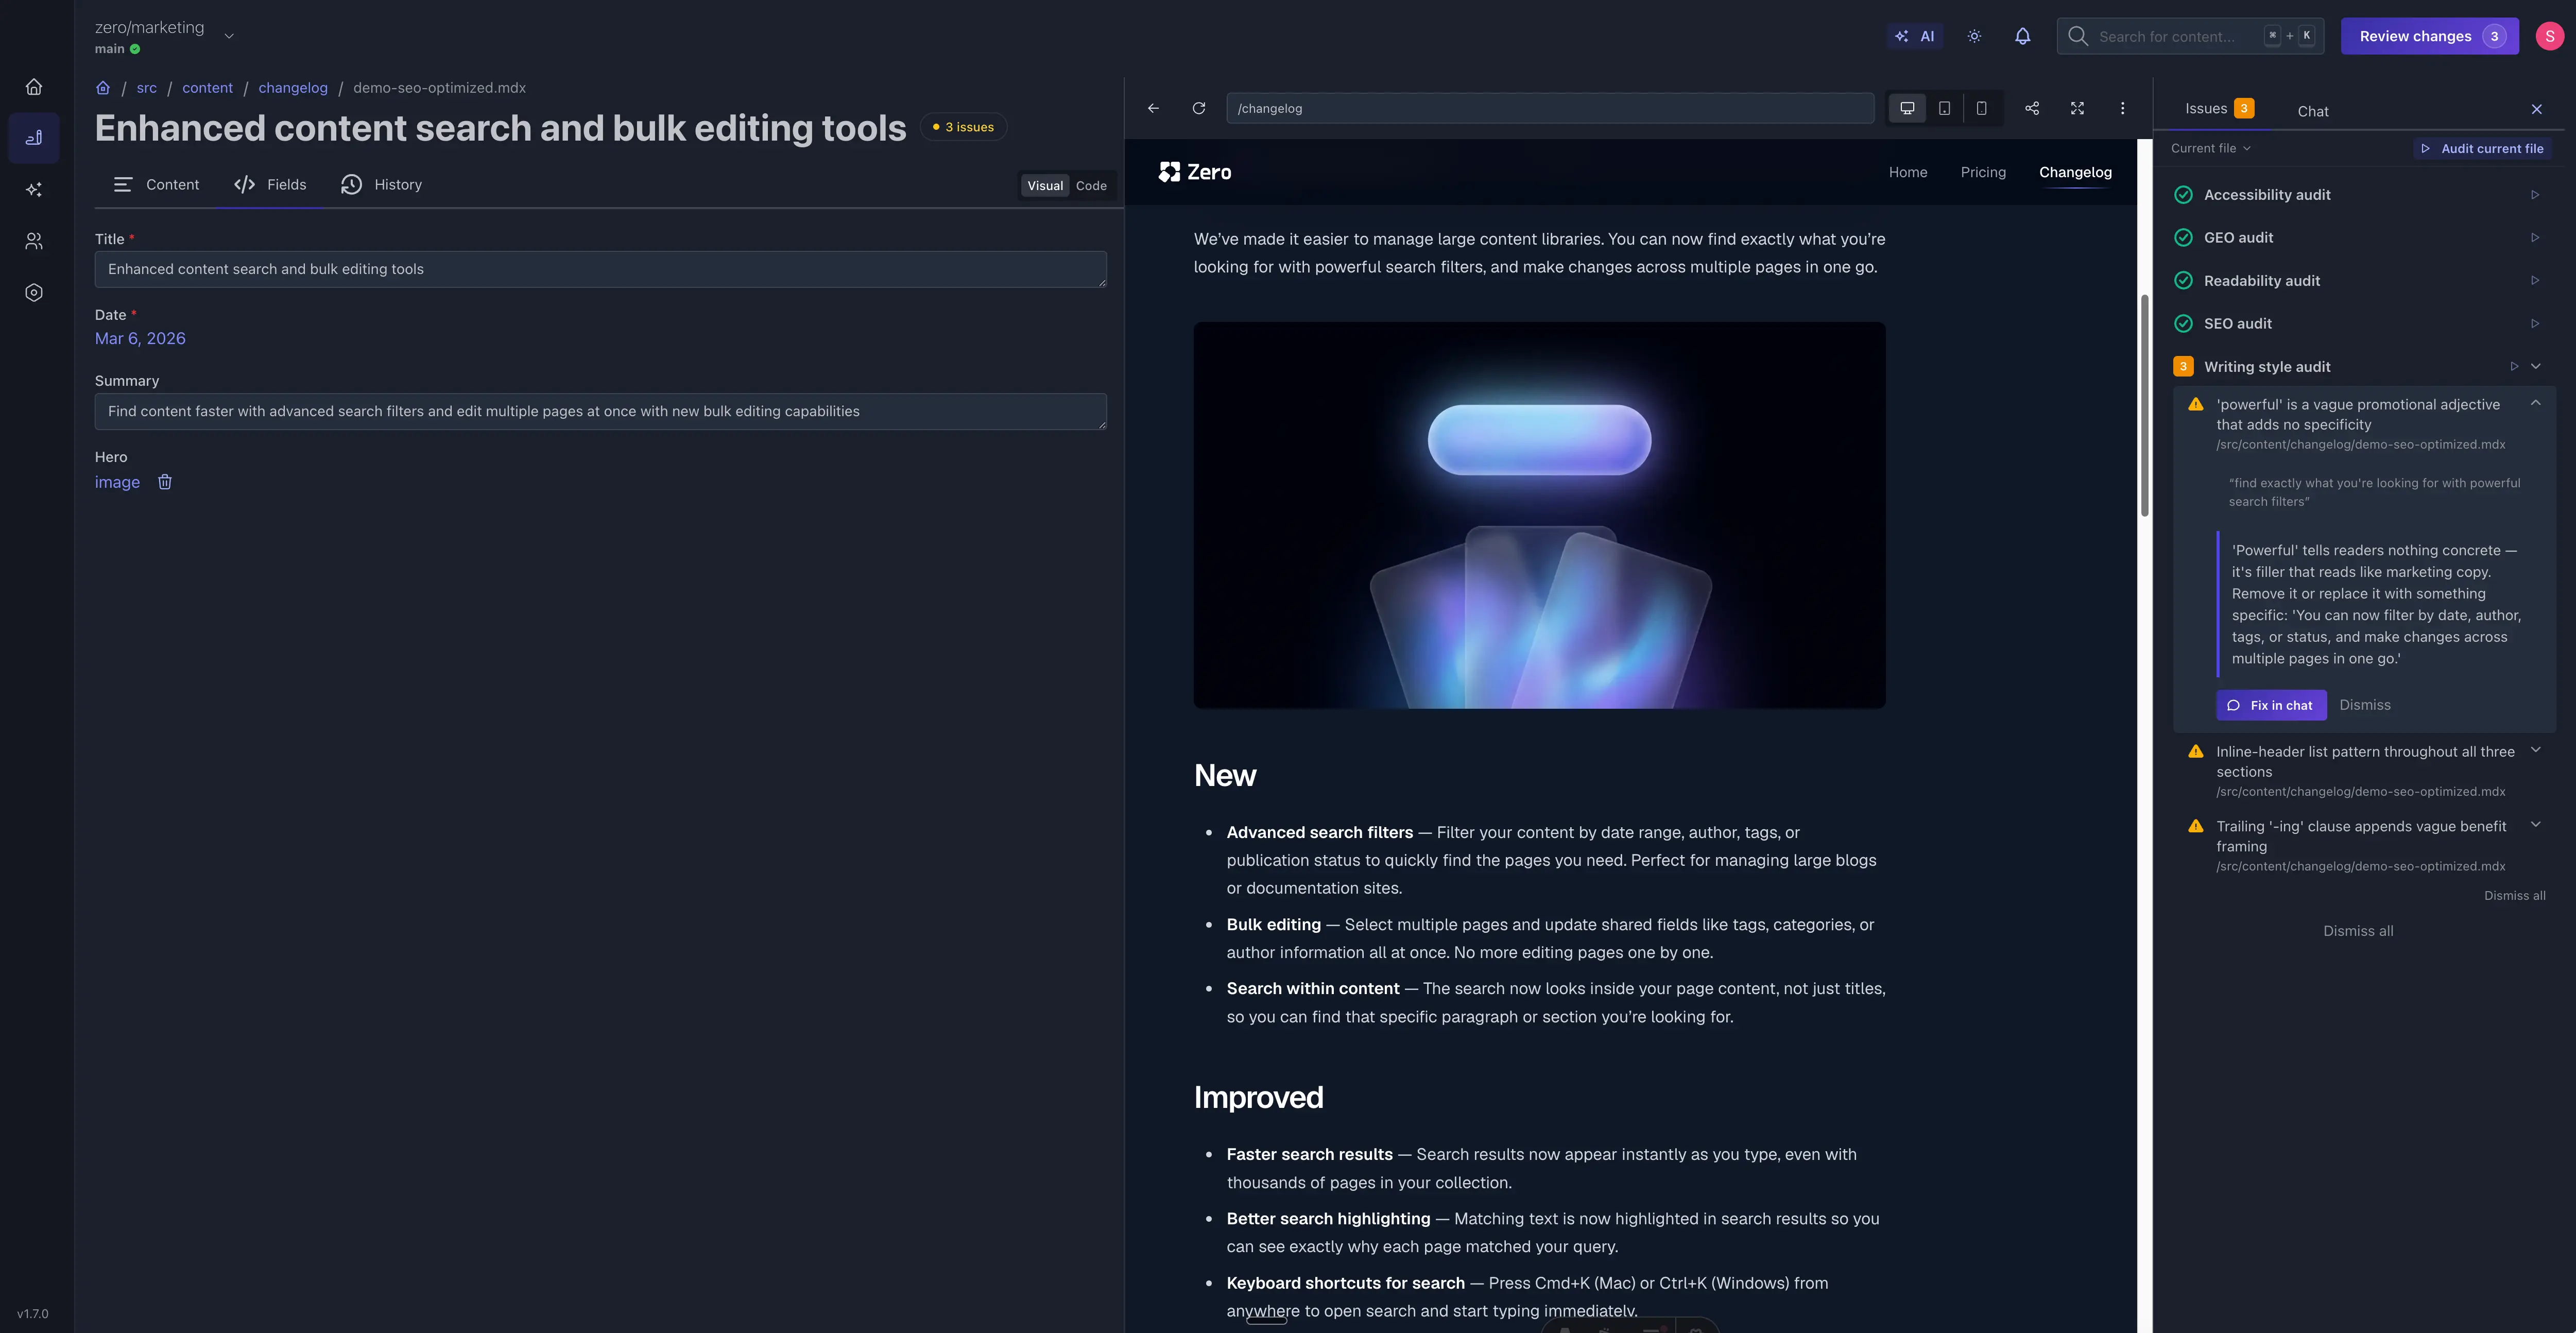Open the Content tab

(x=156, y=185)
